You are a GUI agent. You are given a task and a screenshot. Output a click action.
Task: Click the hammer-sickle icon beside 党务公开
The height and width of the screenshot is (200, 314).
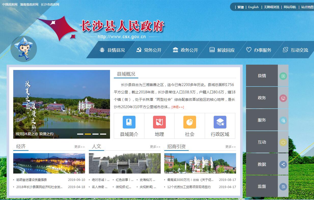point(139,50)
